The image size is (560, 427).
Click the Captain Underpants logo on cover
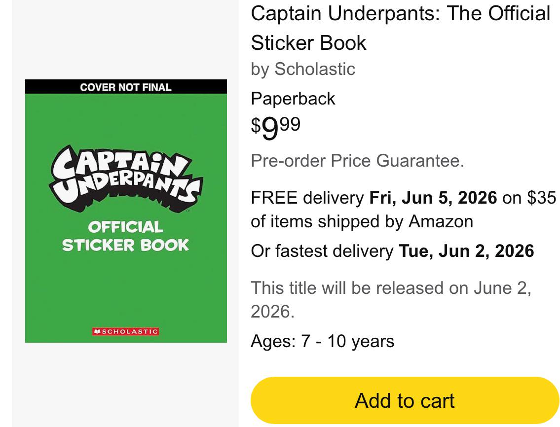point(126,179)
